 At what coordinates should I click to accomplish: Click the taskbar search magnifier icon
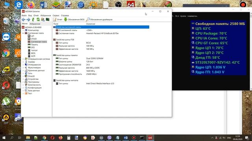pyautogui.click(x=12, y=137)
